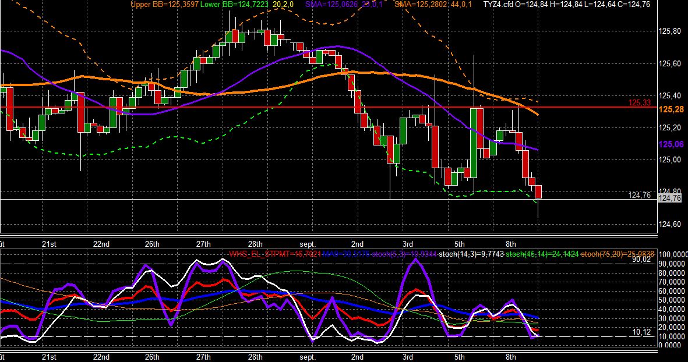Click the 125,00 price axis label

pyautogui.click(x=670, y=159)
